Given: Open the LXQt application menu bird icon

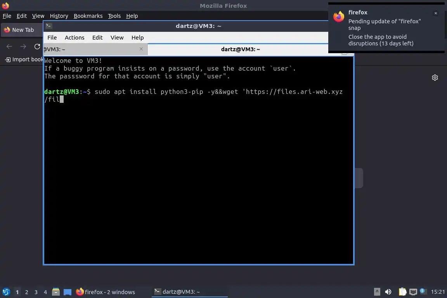Looking at the screenshot, I should pos(6,292).
